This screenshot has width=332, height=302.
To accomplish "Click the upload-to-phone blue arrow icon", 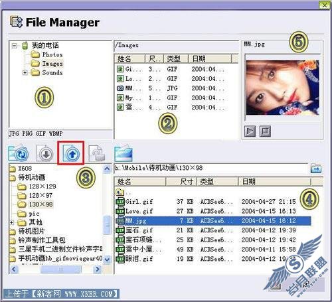I will click(x=71, y=153).
